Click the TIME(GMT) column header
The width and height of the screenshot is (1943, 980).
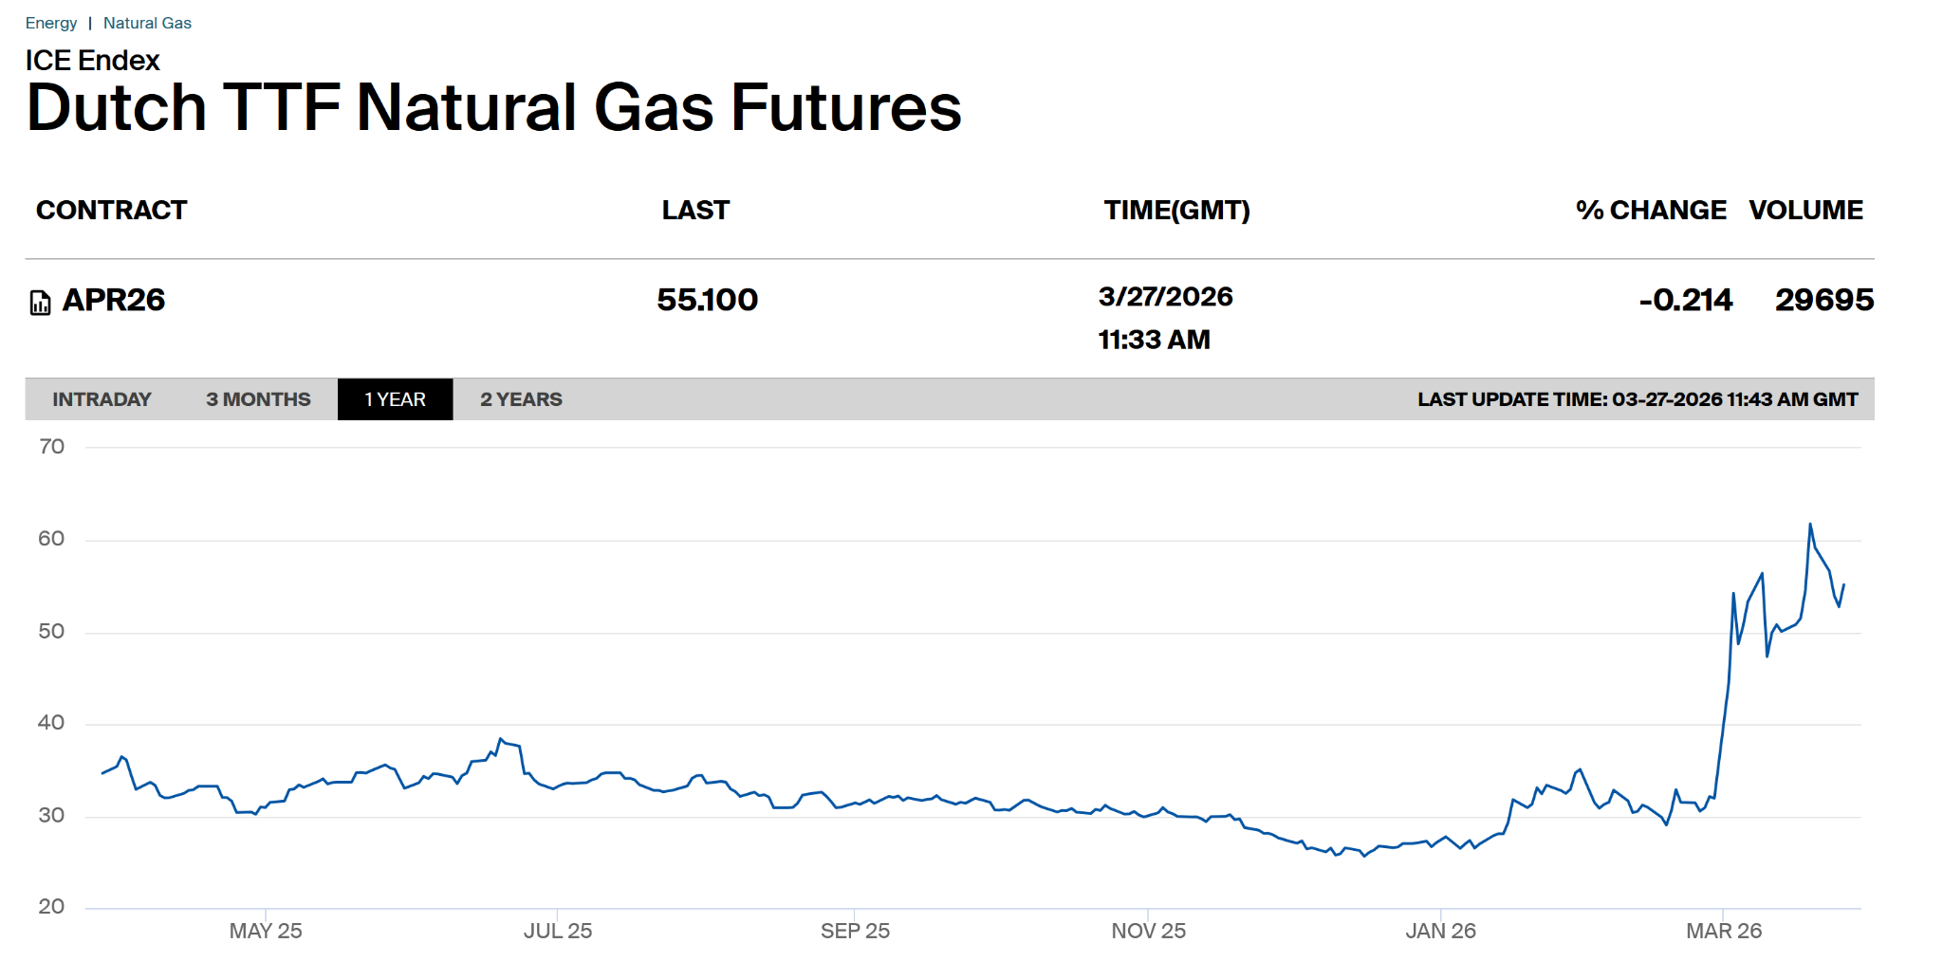(1176, 210)
